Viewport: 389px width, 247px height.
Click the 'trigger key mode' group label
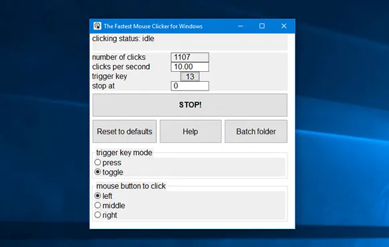[124, 152]
